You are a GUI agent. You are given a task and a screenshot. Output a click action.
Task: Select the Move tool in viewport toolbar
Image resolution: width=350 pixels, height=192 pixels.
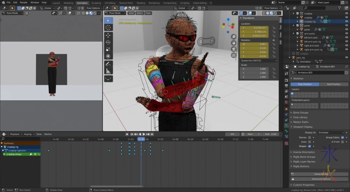[108, 35]
